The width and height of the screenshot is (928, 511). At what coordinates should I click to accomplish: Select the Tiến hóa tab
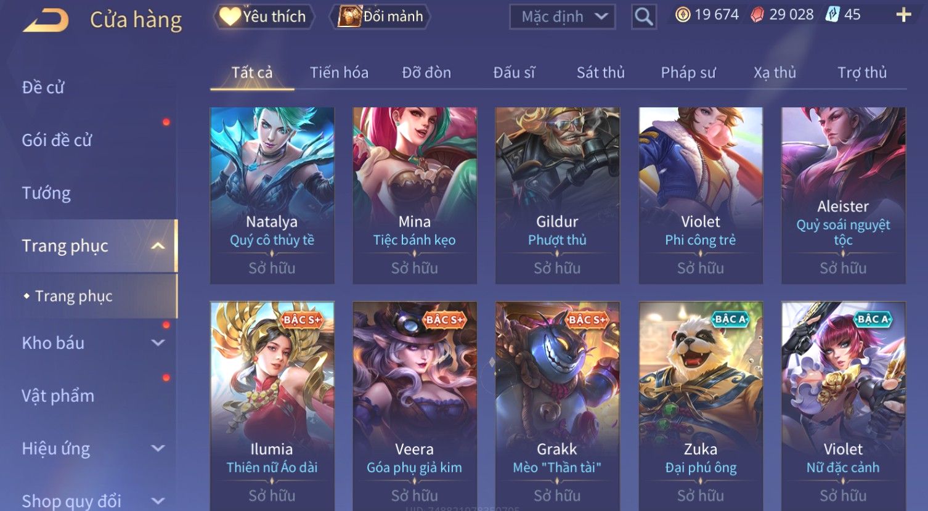pyautogui.click(x=339, y=73)
